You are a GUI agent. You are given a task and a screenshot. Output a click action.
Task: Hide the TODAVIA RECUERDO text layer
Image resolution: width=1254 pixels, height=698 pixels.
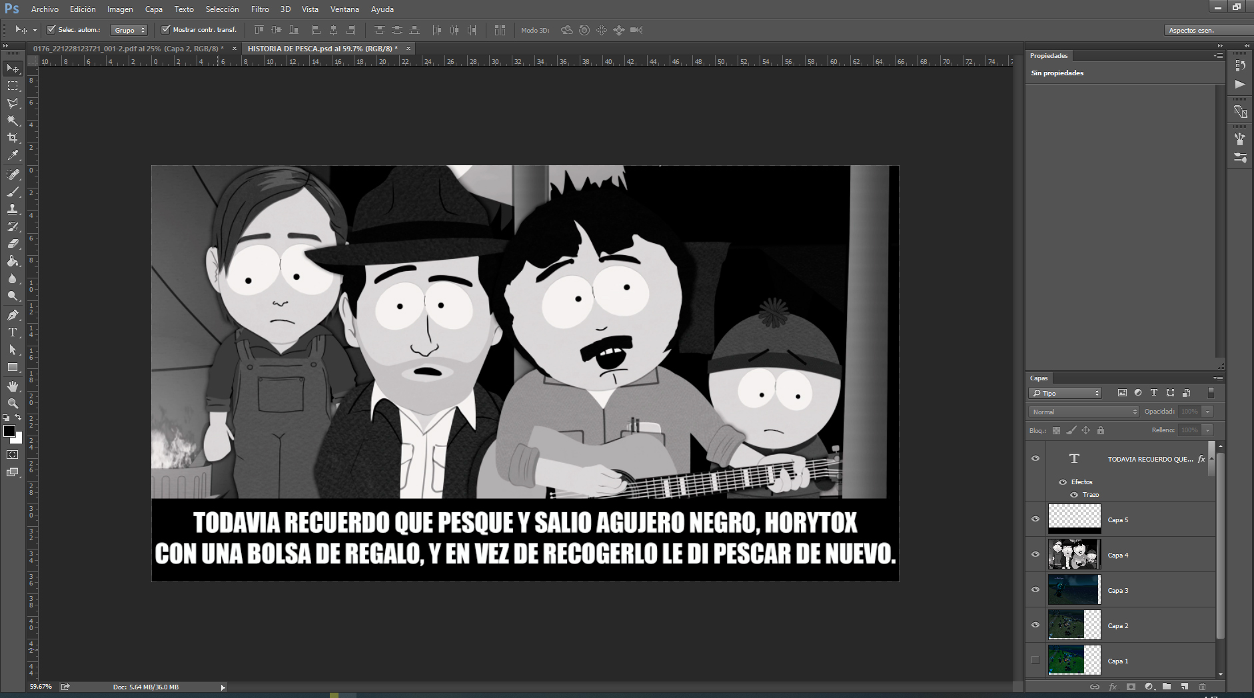pyautogui.click(x=1035, y=458)
